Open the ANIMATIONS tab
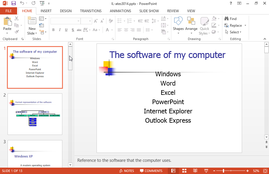The image size is (269, 174). click(x=120, y=11)
